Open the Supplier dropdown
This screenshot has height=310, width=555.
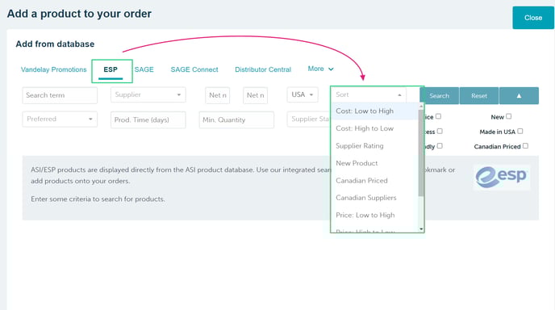pos(148,94)
